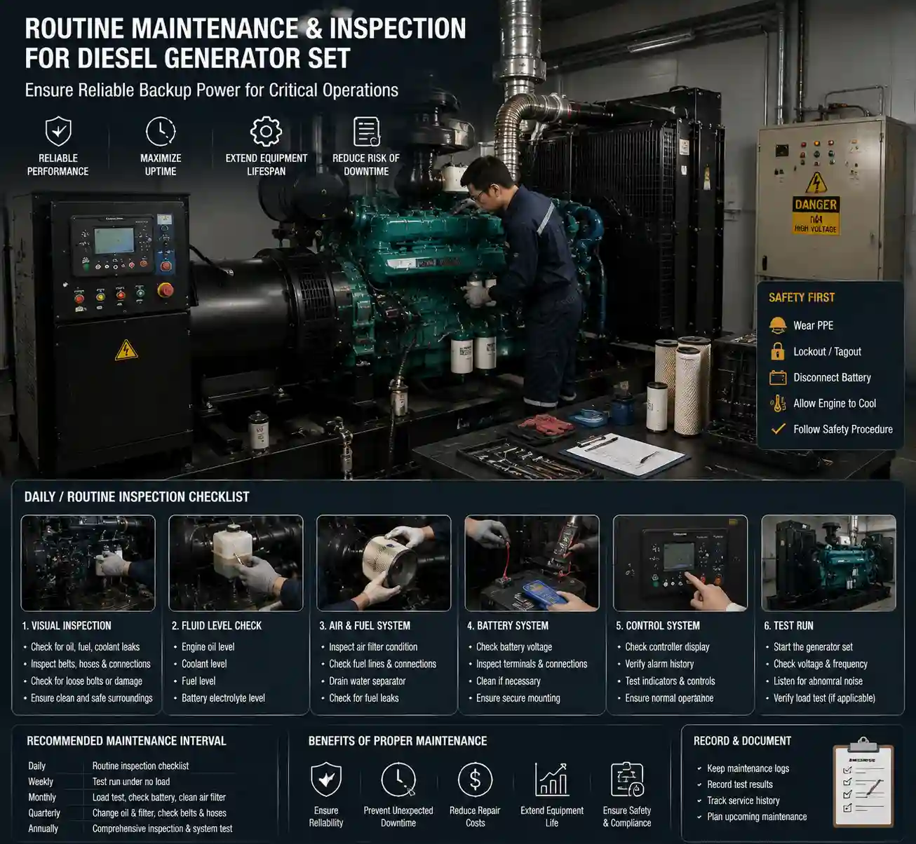Select the Reduce Repair Costs dollar icon

coord(475,780)
